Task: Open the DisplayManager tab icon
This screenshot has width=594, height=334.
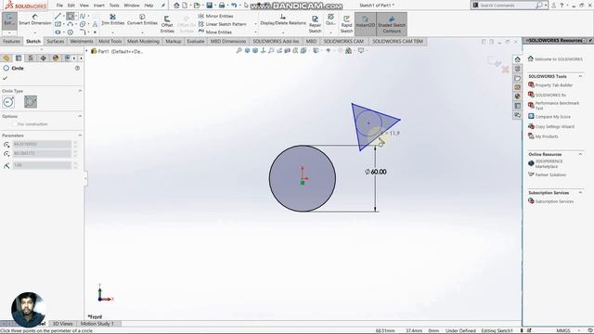Action: point(56,58)
